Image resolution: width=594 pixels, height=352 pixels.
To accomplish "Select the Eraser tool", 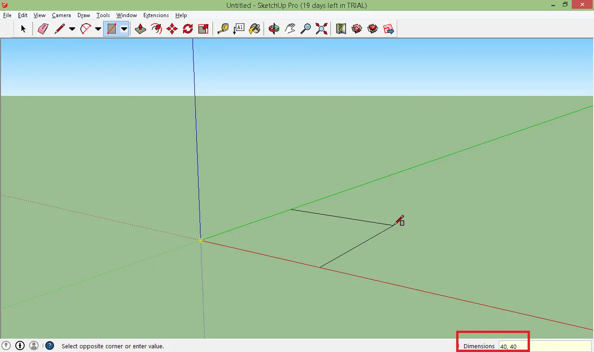I will tap(43, 29).
